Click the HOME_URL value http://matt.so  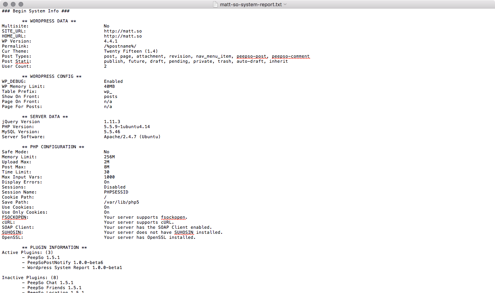pos(123,36)
